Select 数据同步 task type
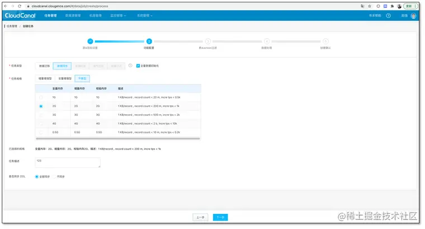The height and width of the screenshot is (229, 425). (62, 66)
